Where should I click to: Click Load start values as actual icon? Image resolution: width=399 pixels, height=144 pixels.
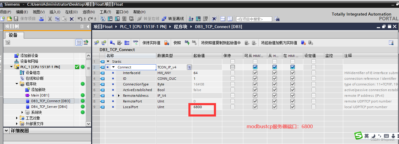pyautogui.click(x=303, y=43)
